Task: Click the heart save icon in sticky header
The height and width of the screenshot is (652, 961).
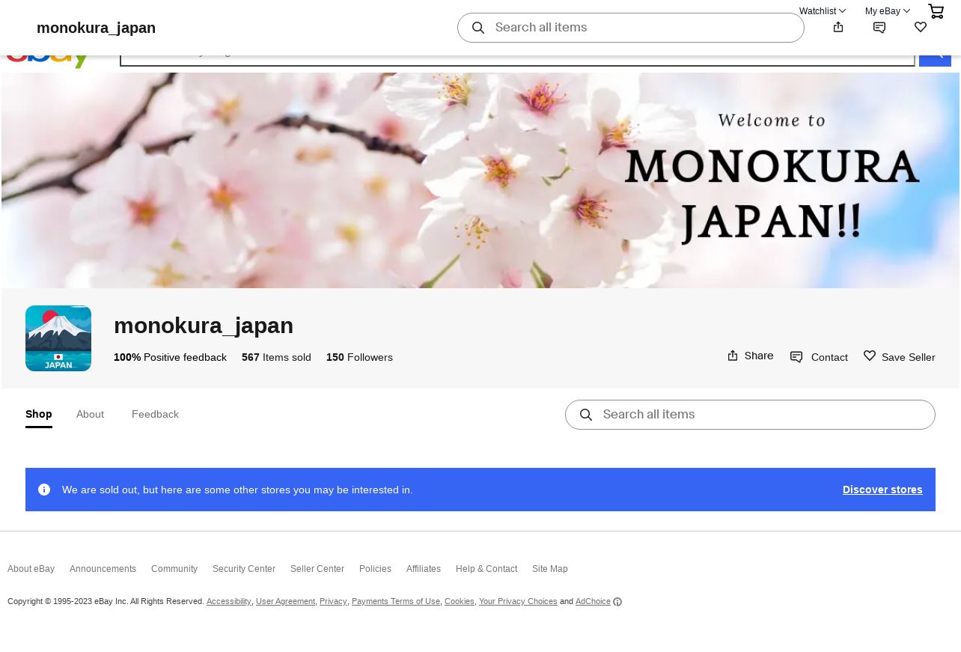Action: click(921, 27)
